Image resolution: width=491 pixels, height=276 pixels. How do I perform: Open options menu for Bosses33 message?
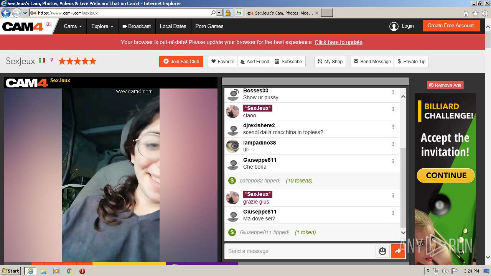click(393, 92)
